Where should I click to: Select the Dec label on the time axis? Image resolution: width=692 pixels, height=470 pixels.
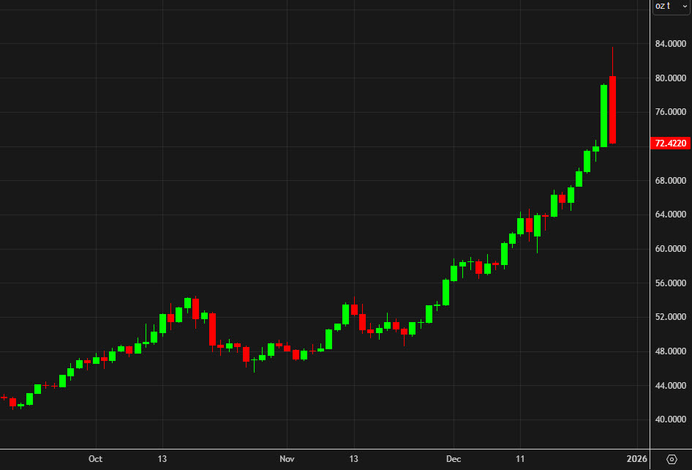(x=454, y=459)
